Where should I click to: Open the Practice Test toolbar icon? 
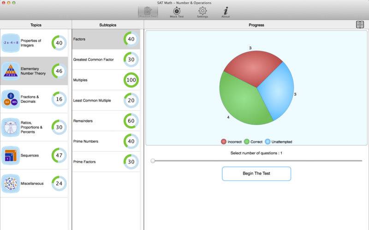(x=148, y=12)
